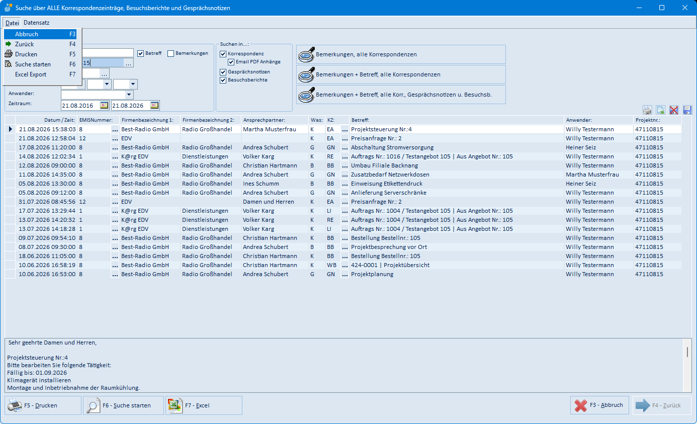This screenshot has height=424, width=697.
Task: Click into the start date field 21.08.2016
Action: tap(80, 106)
